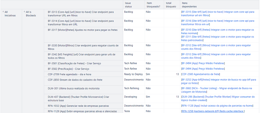Open BF-3315 Site-bff transformar url em filtros link
The width and height of the screenshot is (260, 113).
[218, 14]
